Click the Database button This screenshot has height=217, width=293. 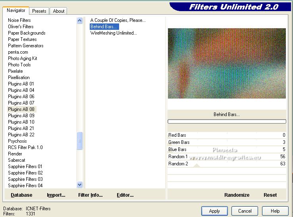(x=21, y=195)
